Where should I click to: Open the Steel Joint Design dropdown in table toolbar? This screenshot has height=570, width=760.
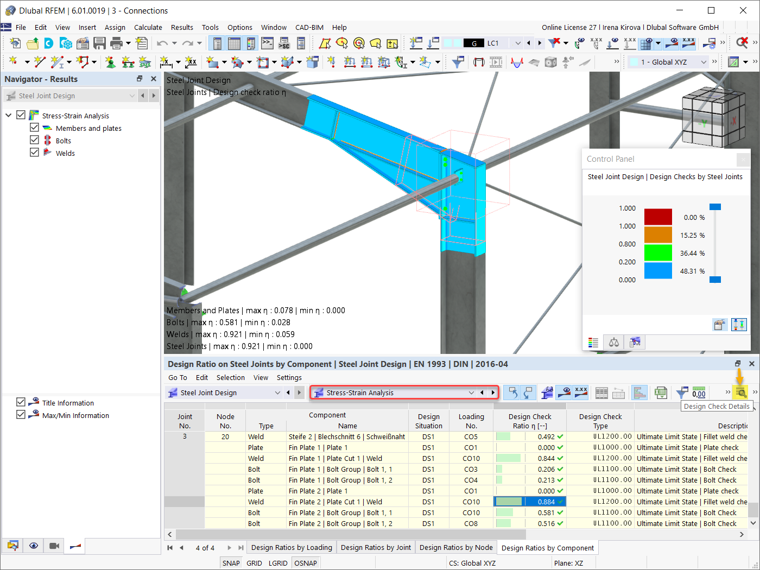point(277,392)
